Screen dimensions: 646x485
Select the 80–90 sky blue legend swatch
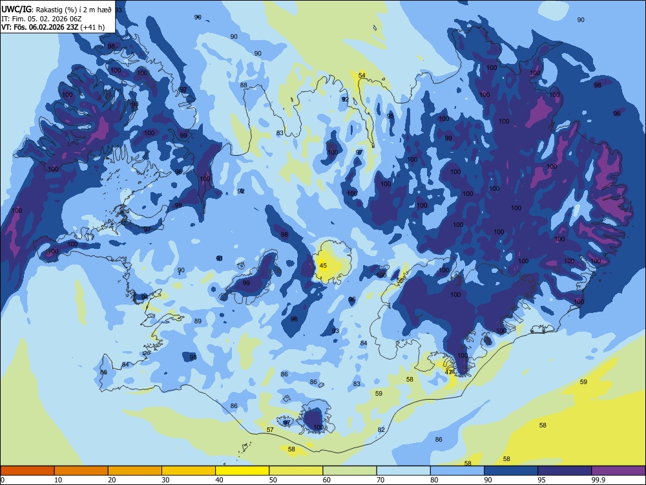(457, 471)
